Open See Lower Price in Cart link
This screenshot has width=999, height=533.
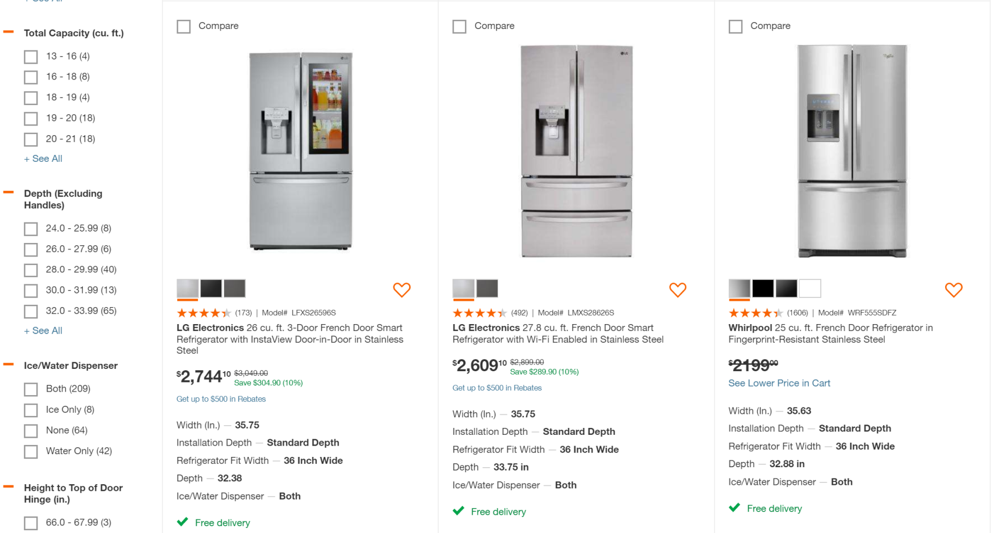(779, 383)
